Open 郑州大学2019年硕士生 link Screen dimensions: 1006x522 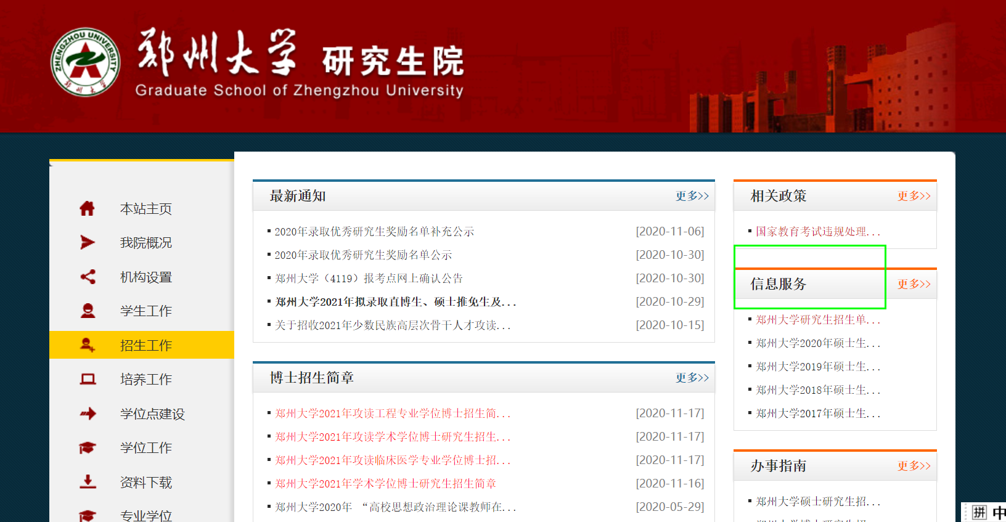(x=818, y=367)
